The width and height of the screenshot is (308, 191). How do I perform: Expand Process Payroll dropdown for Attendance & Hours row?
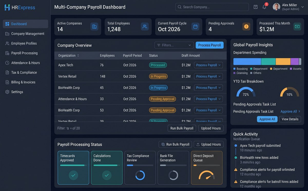(x=208, y=99)
